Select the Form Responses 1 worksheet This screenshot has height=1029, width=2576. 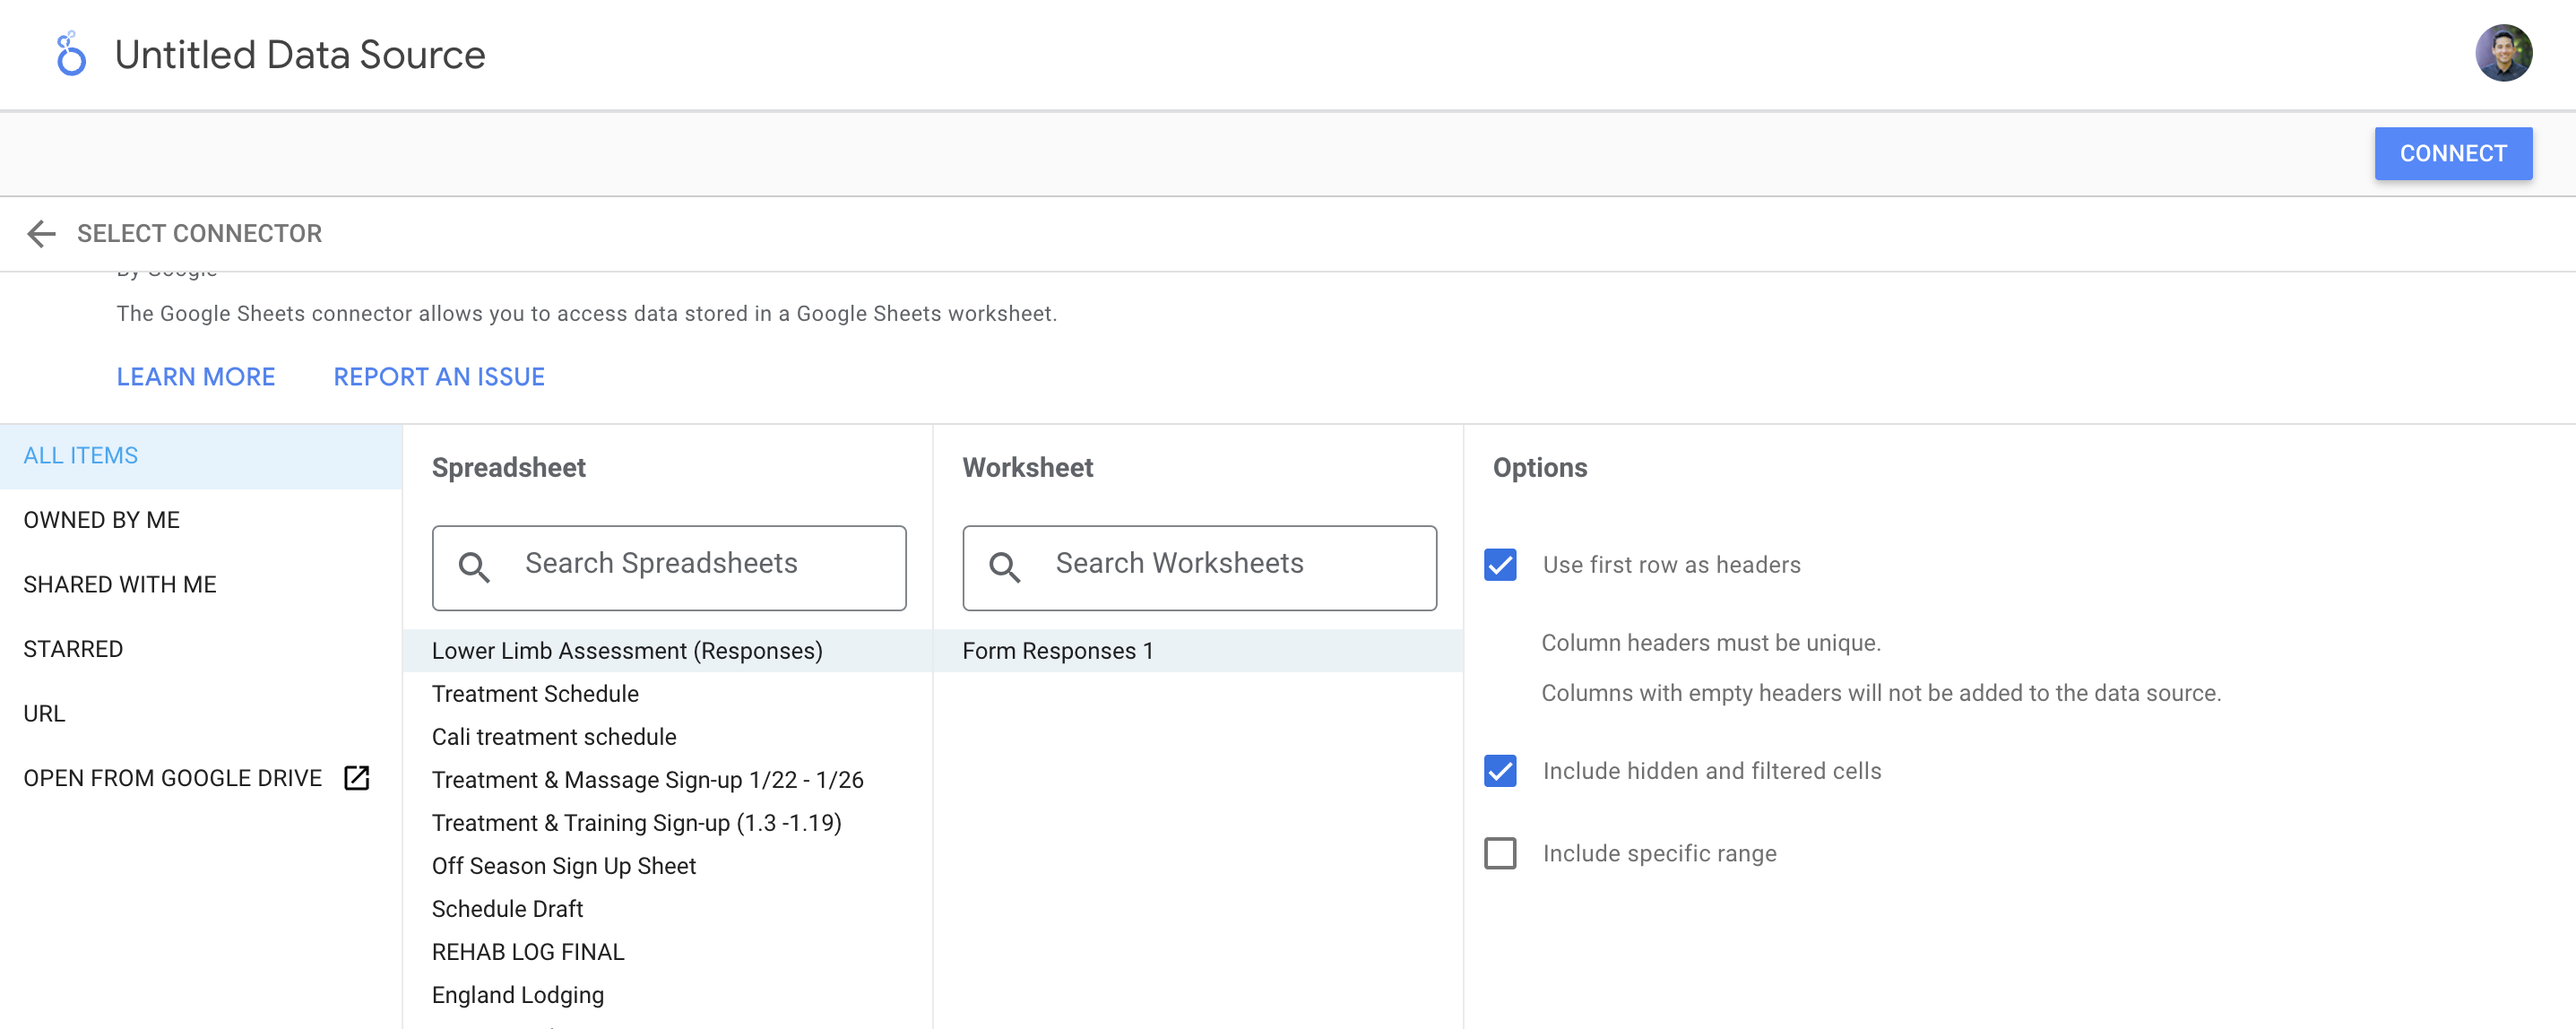1198,651
